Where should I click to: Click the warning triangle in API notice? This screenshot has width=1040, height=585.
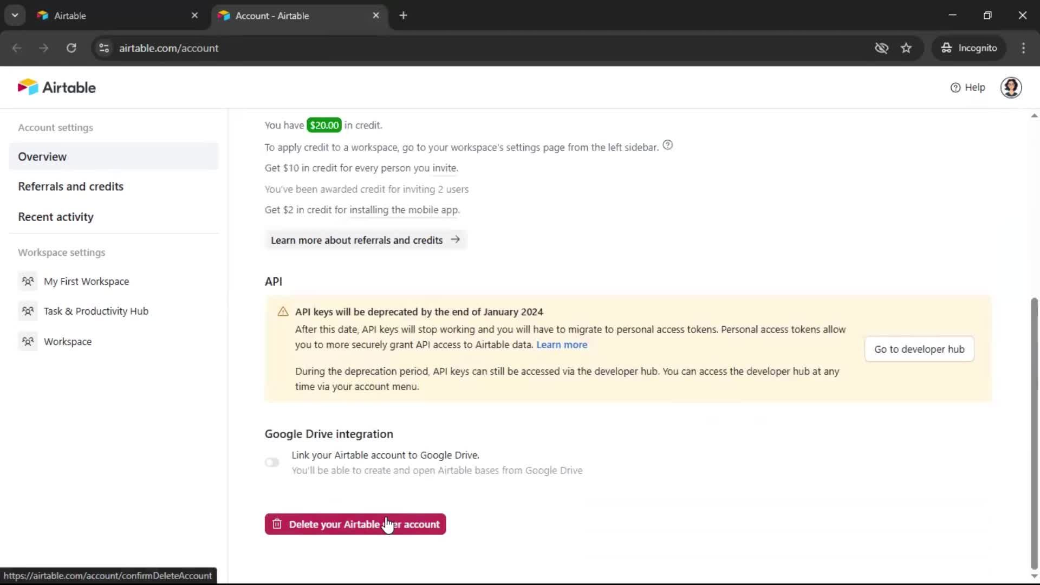(x=283, y=311)
